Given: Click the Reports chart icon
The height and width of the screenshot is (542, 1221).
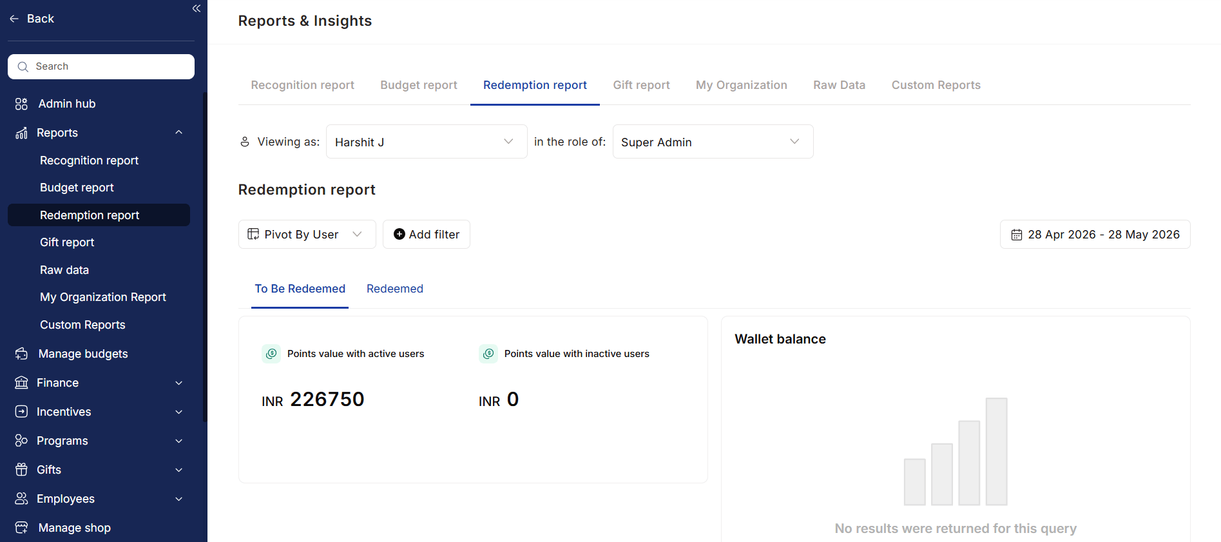Looking at the screenshot, I should pyautogui.click(x=21, y=133).
